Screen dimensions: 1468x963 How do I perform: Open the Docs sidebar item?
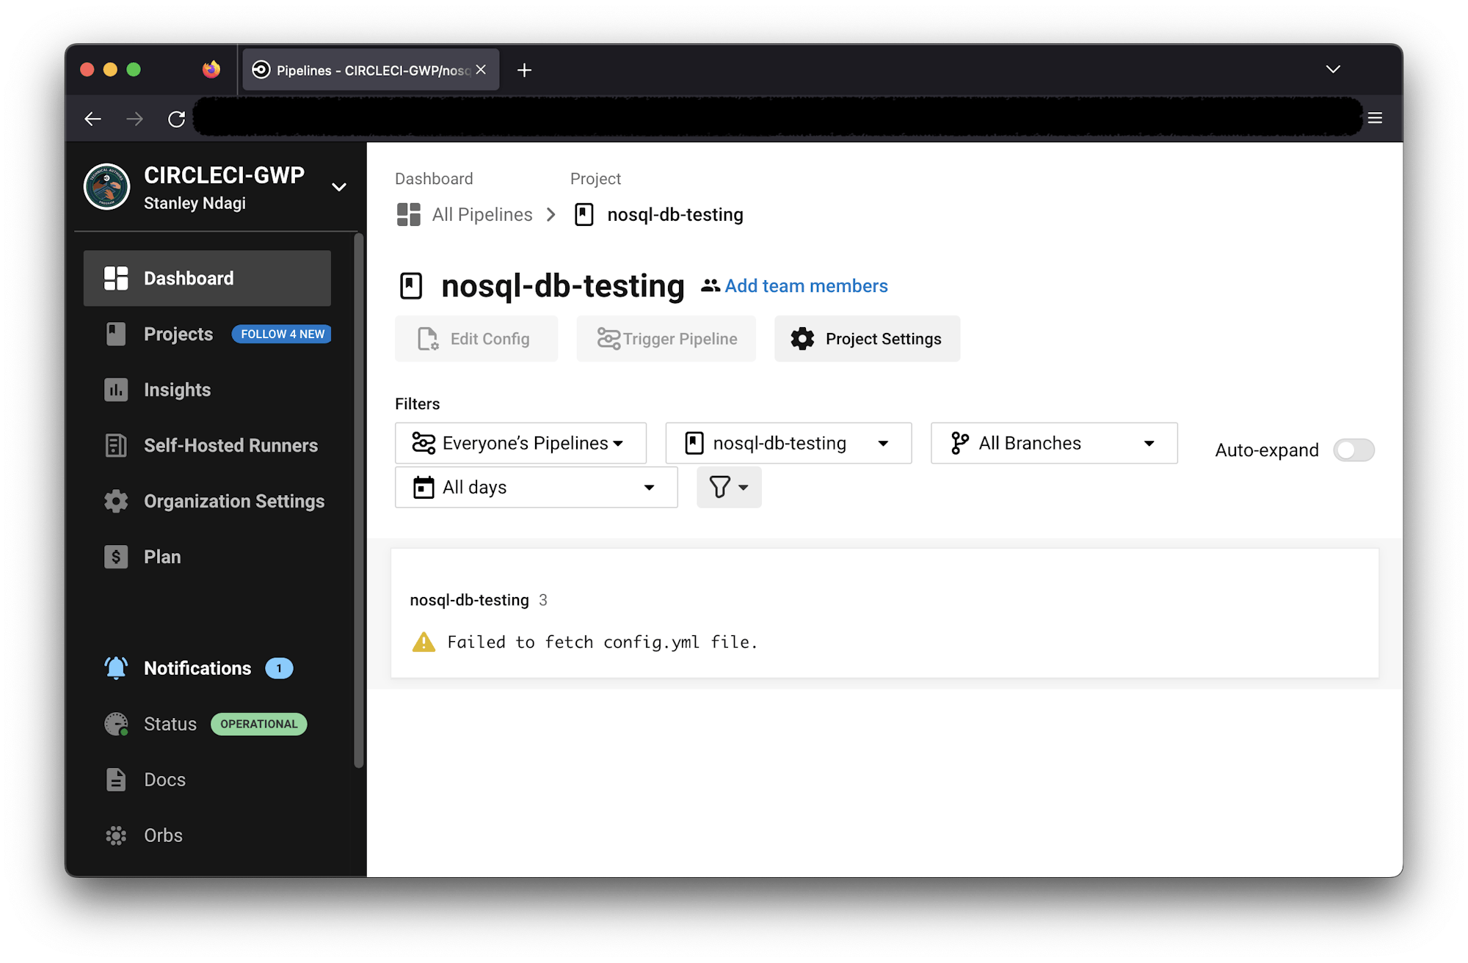[163, 780]
